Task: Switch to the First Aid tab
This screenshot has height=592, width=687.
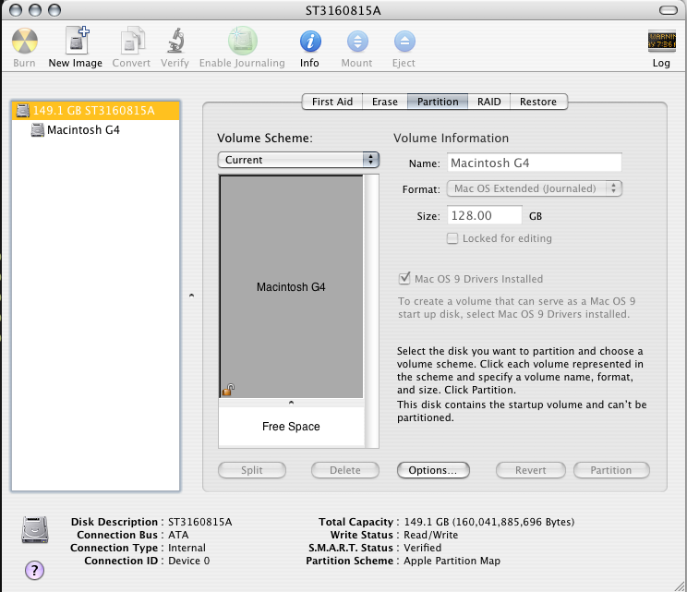Action: pyautogui.click(x=332, y=102)
